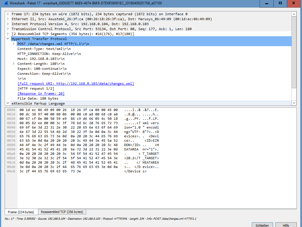Viewport: 302px width, 227px height.
Task: Expand Transmission Control Protocol section
Action: 8,29
